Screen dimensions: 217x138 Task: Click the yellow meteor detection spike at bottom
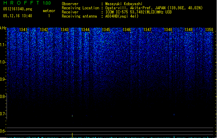tap(72, 135)
